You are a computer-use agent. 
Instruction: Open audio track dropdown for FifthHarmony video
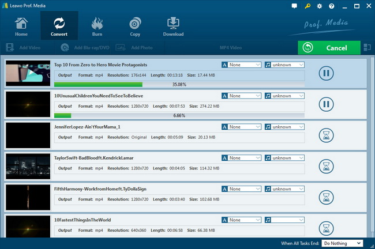pyautogui.click(x=284, y=189)
